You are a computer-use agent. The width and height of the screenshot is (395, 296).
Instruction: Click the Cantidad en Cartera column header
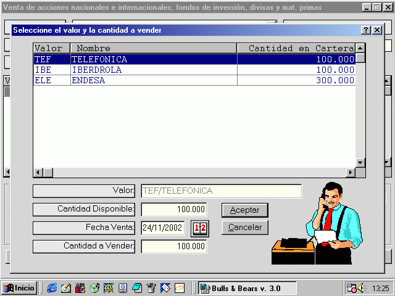[x=296, y=48]
